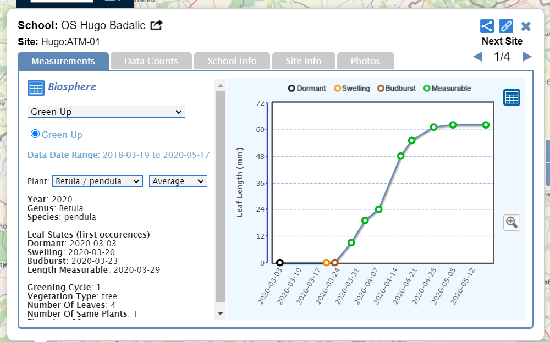Click scrollbar down arrow in measurements panel

(x=220, y=313)
